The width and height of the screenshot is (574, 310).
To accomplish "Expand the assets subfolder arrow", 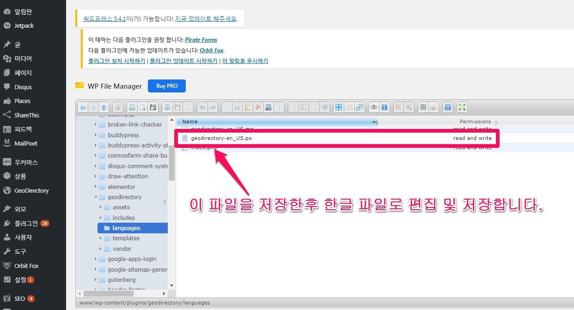I will tap(101, 207).
